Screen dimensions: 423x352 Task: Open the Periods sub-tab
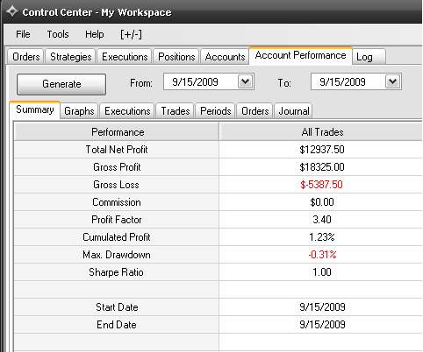tap(216, 111)
